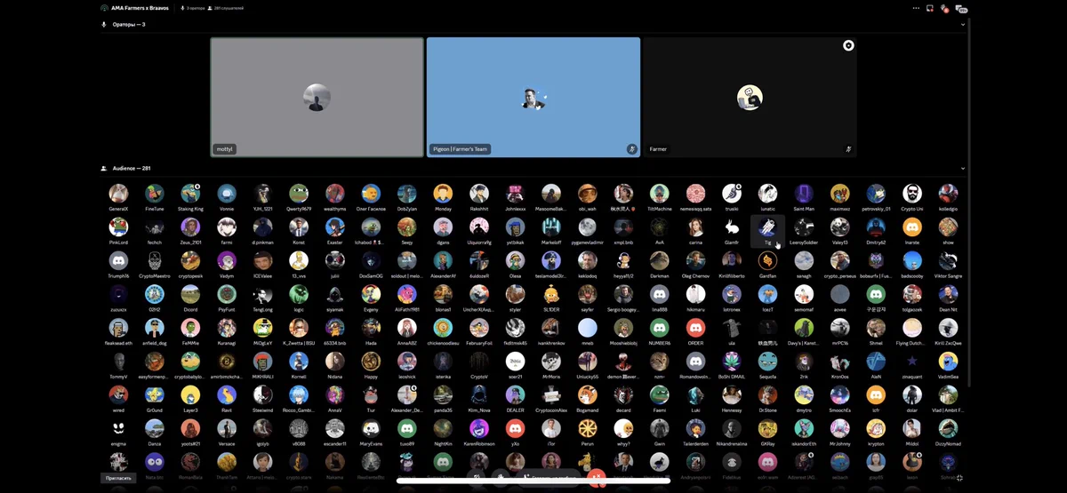The width and height of the screenshot is (1067, 493).
Task: Open PinkLord's audience avatar
Action: tap(118, 227)
